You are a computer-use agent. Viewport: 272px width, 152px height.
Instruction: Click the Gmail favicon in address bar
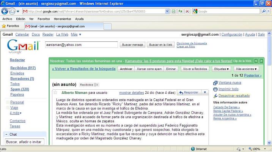pyautogui.click(x=25, y=11)
